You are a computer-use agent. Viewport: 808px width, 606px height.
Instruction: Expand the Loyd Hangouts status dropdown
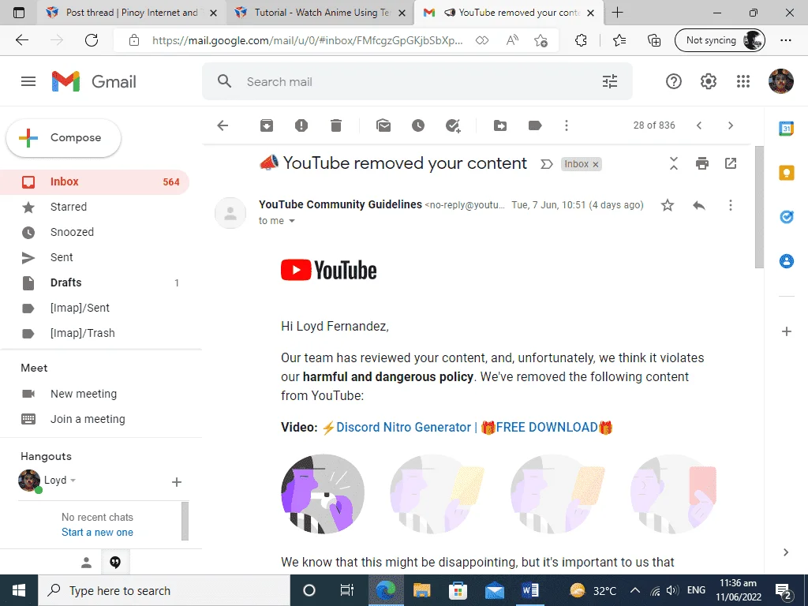coord(73,481)
